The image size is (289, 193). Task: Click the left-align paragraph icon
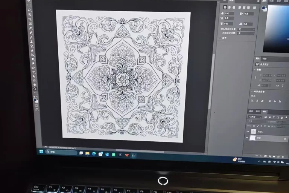[x=225, y=7]
